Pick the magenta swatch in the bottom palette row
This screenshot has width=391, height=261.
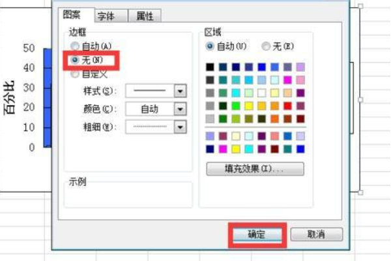223,149
